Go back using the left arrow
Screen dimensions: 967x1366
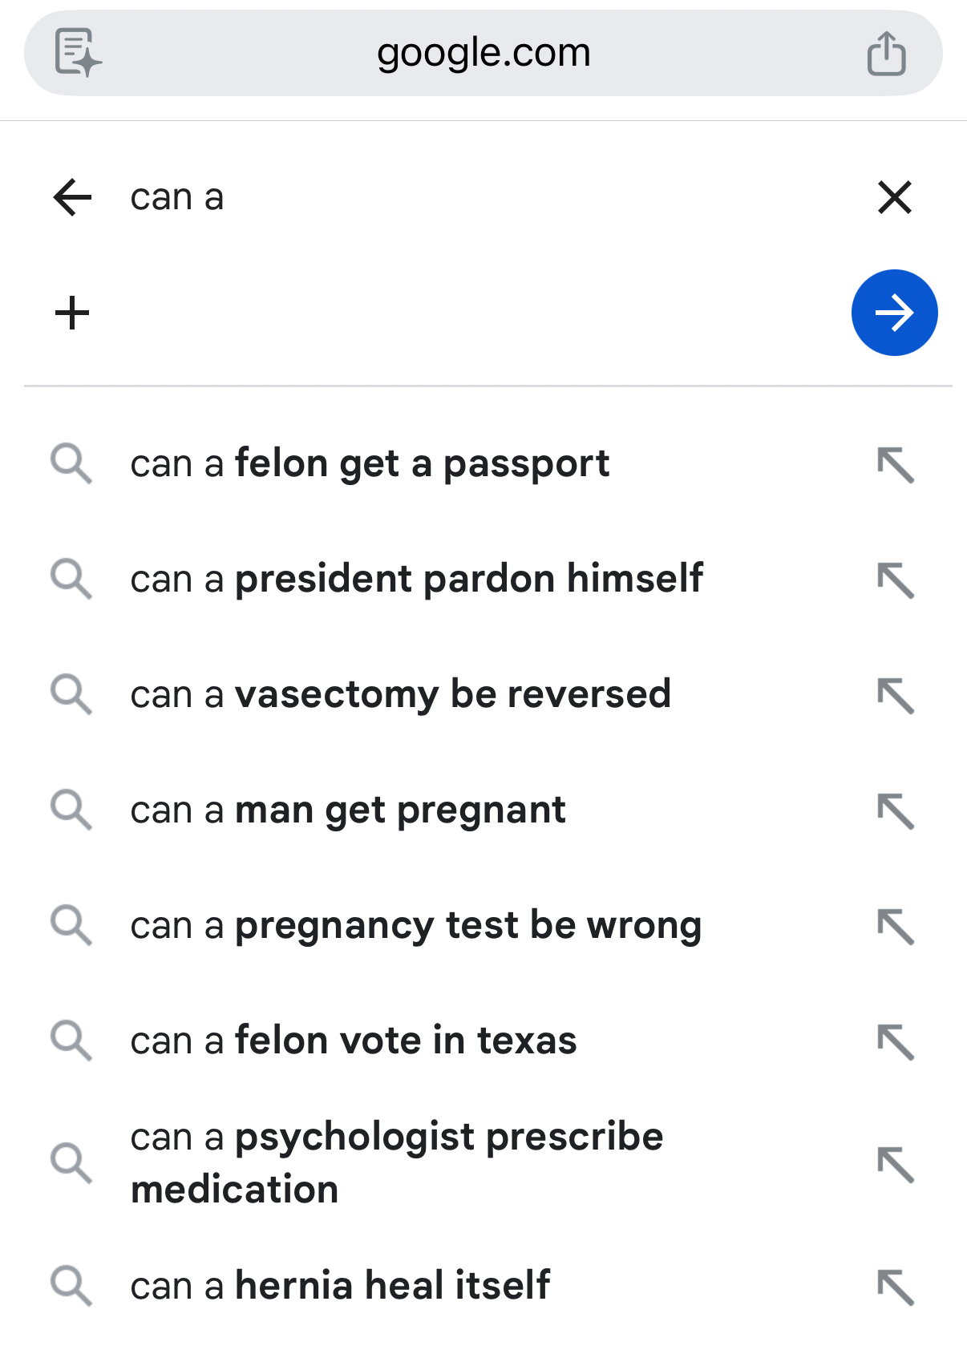click(x=73, y=197)
